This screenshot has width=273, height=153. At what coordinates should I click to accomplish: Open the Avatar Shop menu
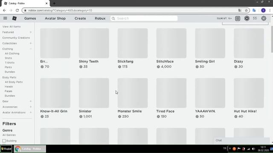(x=55, y=18)
